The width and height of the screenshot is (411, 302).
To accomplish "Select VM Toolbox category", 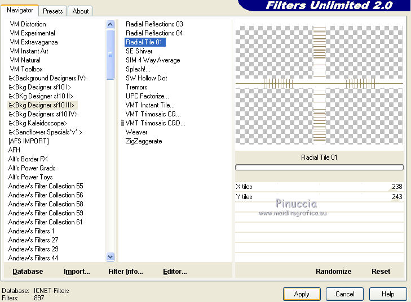I will click(26, 69).
